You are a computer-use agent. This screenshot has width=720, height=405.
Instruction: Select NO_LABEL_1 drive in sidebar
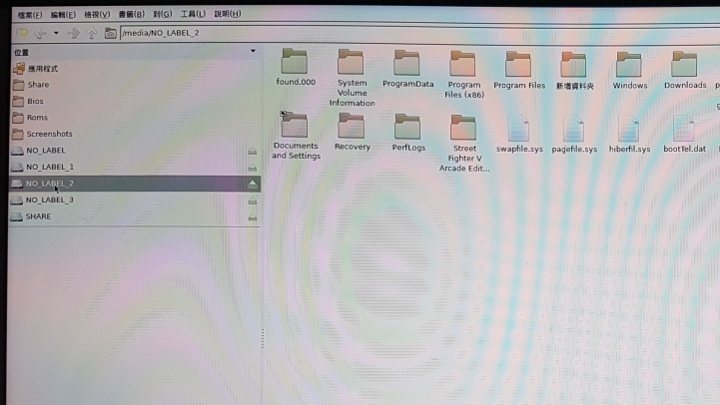point(136,167)
